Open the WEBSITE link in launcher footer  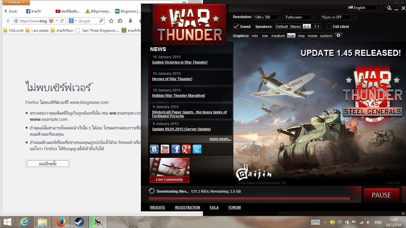coord(158,208)
